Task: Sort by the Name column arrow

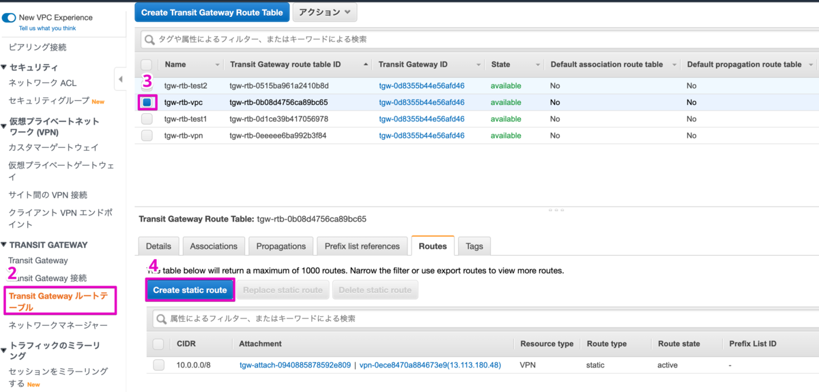Action: (x=218, y=65)
